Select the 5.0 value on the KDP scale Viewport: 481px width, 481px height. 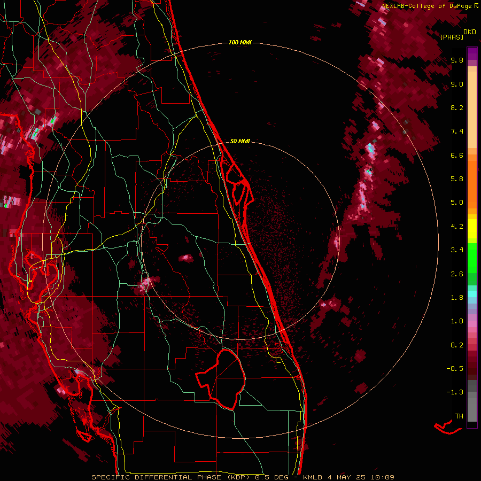[457, 203]
